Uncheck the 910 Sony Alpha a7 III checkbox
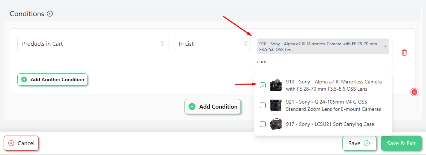The height and width of the screenshot is (155, 426). 263,85
